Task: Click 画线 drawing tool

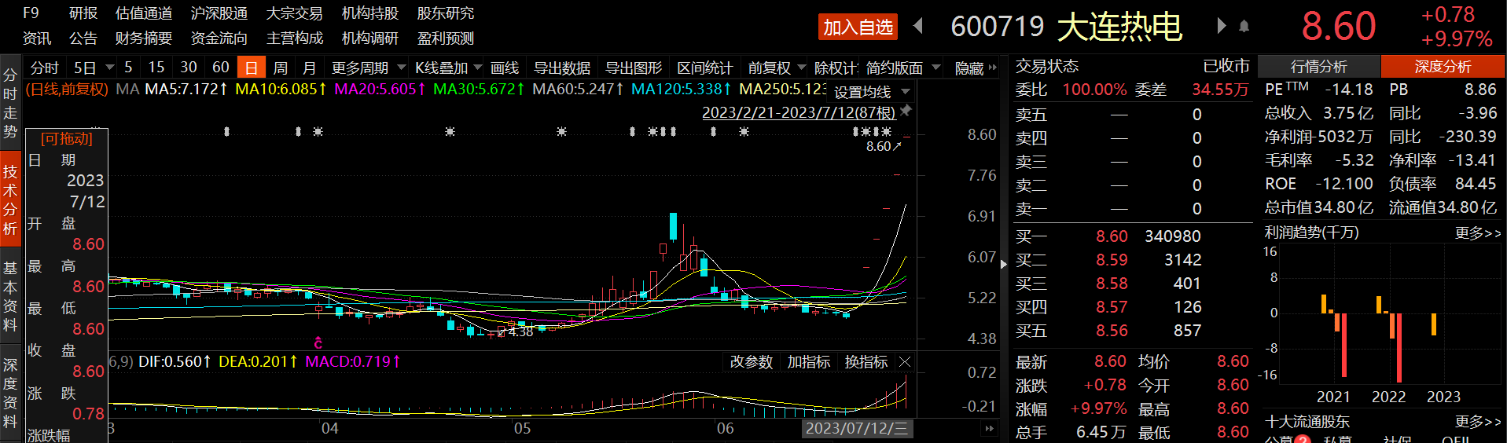Action: pyautogui.click(x=505, y=68)
